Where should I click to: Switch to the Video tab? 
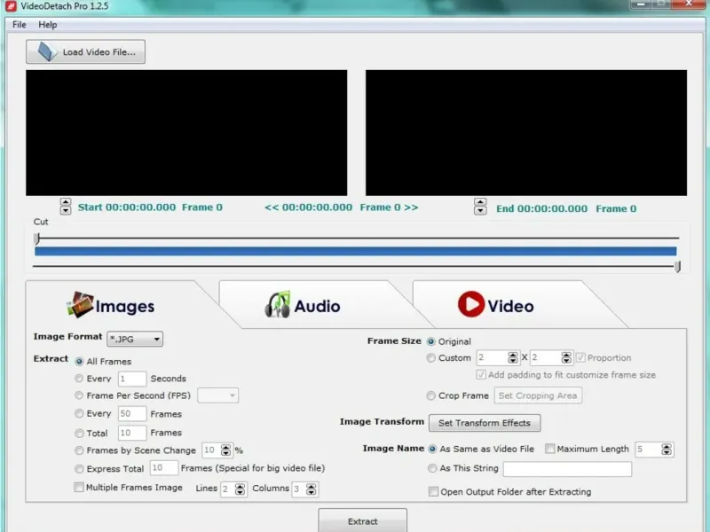(497, 305)
